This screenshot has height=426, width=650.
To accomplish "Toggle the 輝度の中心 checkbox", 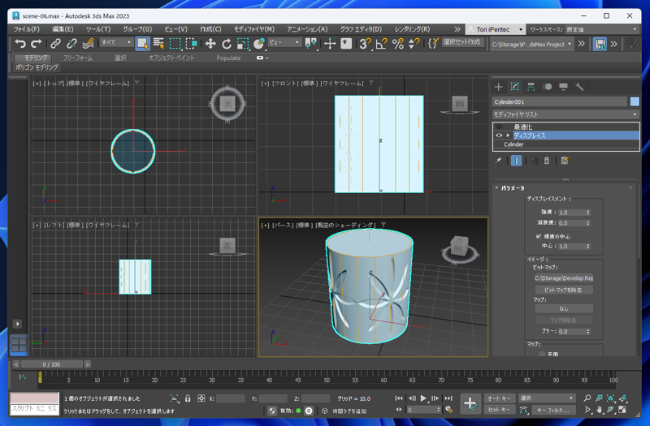I will coord(539,236).
